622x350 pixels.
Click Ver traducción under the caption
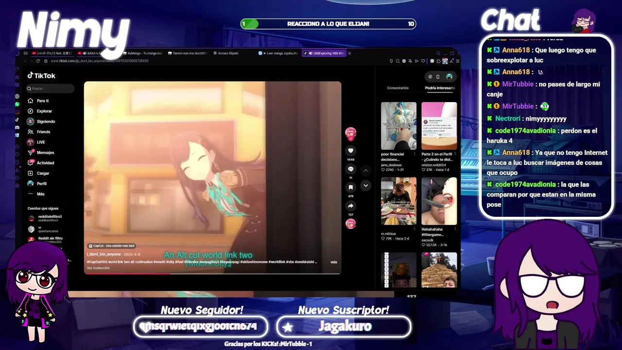(98, 268)
